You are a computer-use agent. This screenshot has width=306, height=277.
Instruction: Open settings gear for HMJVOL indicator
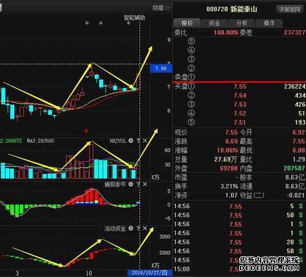(x=130, y=140)
